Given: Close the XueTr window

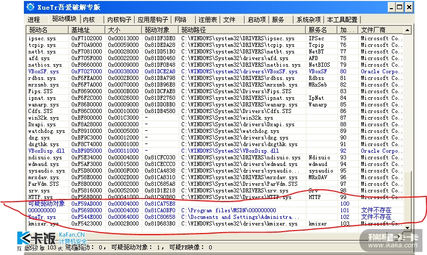Looking at the screenshot, I should 409,7.
